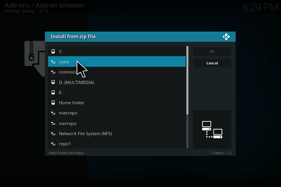281x187 pixels.
Task: Click the network computers preview thumbnail
Action: (x=212, y=130)
